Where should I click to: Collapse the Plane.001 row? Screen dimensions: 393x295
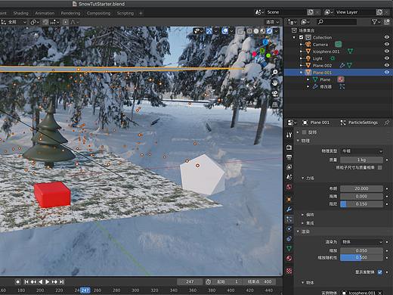coord(301,73)
